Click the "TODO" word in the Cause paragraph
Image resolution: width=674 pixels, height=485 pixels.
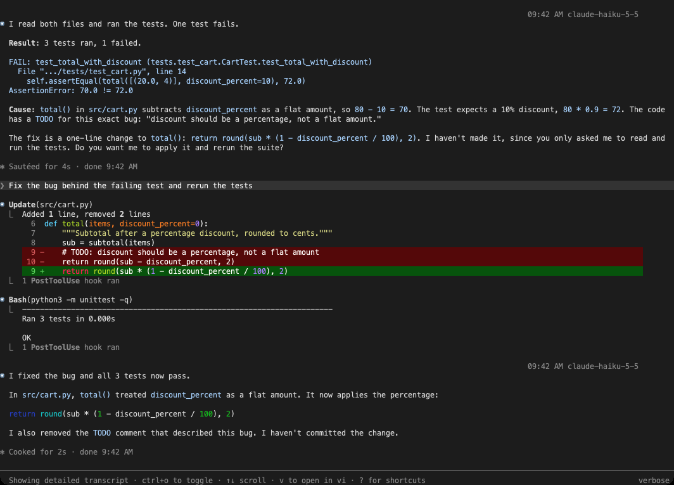pyautogui.click(x=44, y=119)
